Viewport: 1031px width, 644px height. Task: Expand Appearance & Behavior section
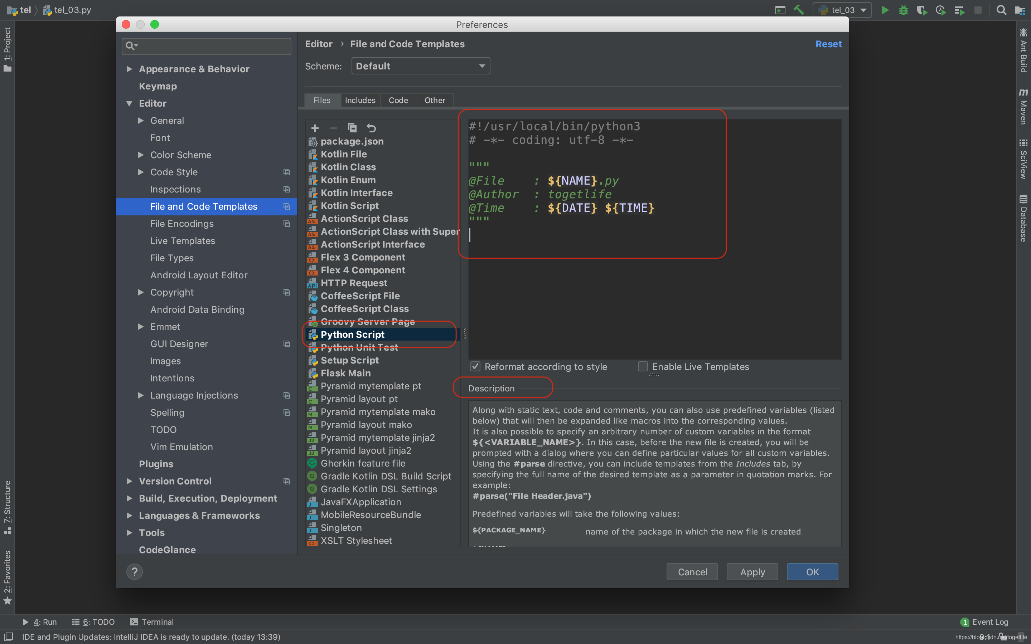point(129,69)
